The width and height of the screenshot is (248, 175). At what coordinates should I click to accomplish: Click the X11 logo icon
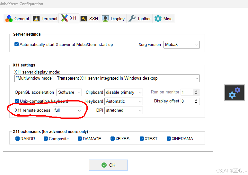click(65, 18)
